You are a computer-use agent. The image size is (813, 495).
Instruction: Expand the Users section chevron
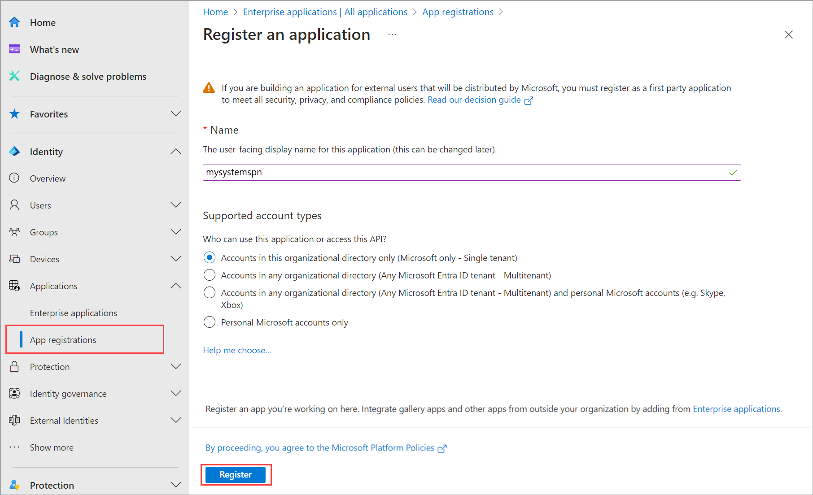[x=176, y=205]
